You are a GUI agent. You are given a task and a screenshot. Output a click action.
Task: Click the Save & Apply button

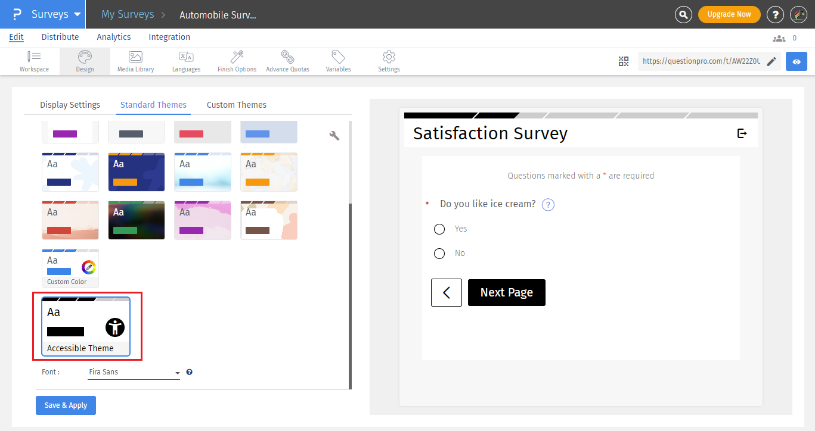[x=66, y=405]
